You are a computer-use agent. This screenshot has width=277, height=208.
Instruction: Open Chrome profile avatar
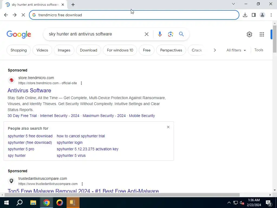click(262, 15)
